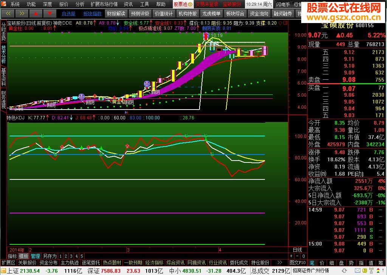Click the 另存为 button below the chart
Image resolution: width=387 pixels, height=275 pixels.
pos(50,256)
